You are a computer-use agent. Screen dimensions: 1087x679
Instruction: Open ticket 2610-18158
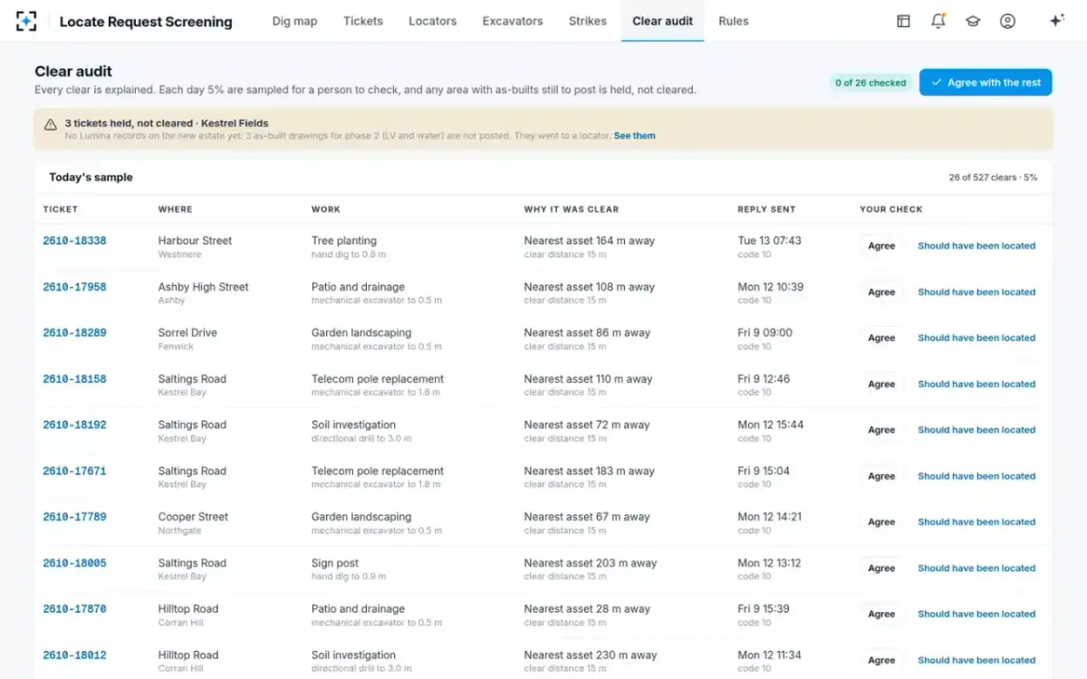pos(74,378)
